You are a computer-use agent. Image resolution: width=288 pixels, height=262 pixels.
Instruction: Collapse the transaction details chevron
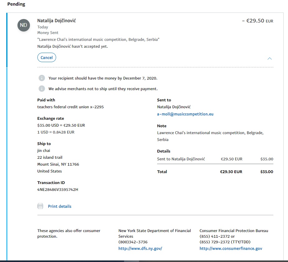click(x=270, y=58)
